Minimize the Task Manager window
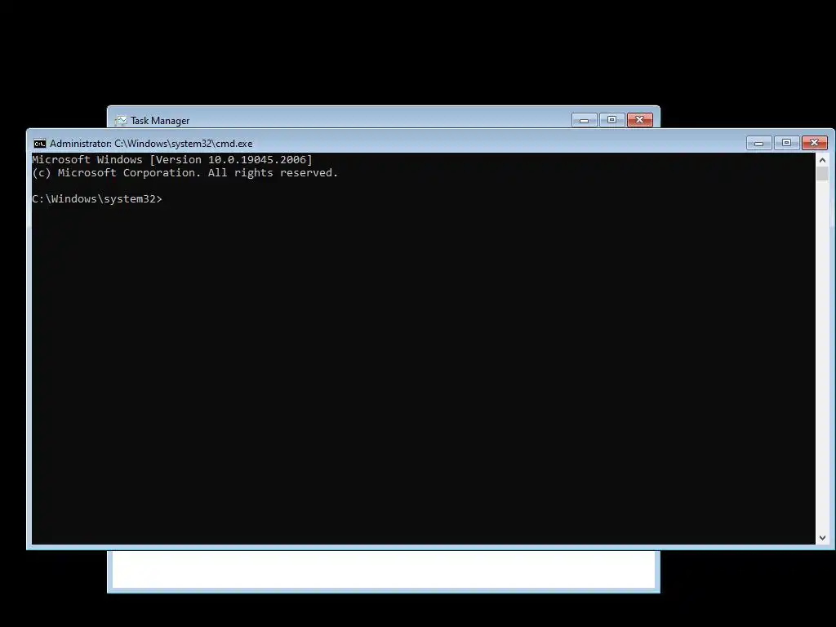 coord(584,120)
